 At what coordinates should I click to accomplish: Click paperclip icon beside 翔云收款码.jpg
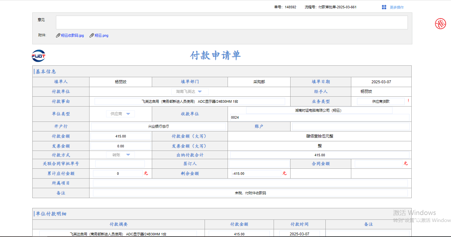[x=58, y=35]
